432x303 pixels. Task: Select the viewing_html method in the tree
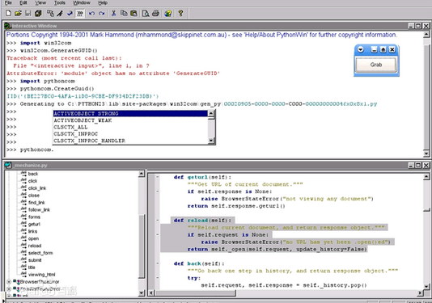[x=41, y=275]
